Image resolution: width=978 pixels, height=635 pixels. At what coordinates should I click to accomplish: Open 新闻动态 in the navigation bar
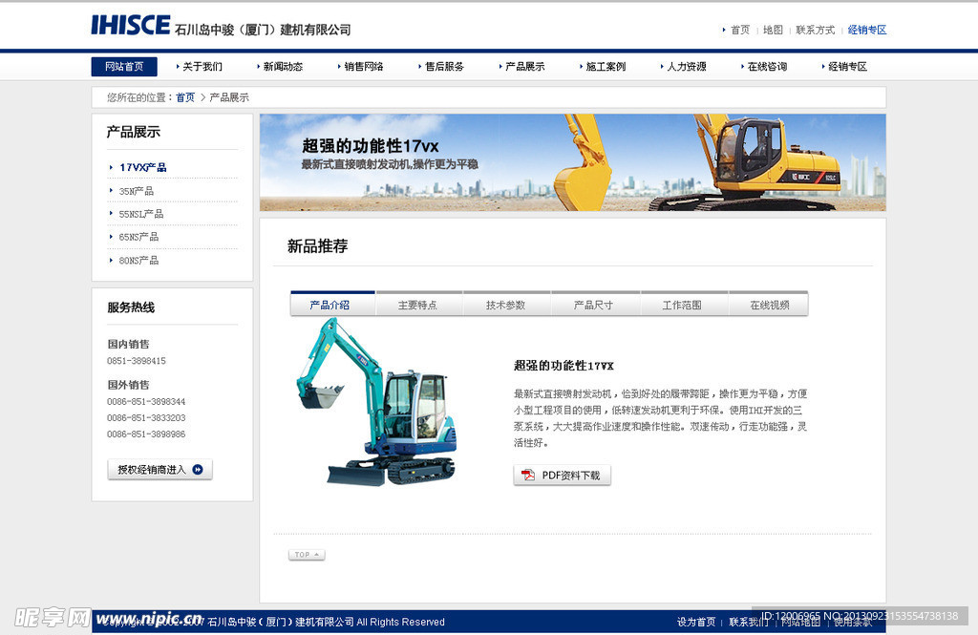click(x=283, y=67)
